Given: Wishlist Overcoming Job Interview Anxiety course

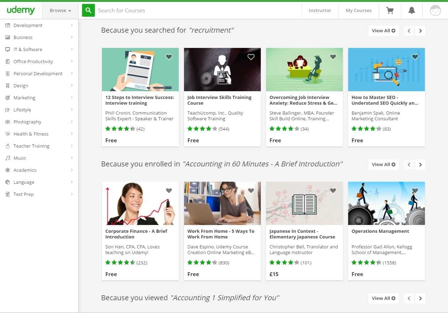Looking at the screenshot, I should click(x=333, y=57).
